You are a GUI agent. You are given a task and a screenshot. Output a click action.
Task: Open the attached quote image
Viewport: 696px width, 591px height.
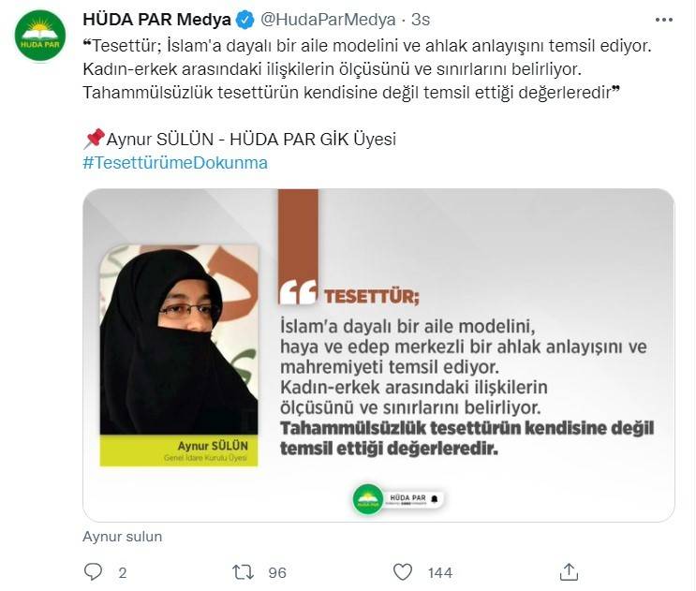tap(378, 355)
